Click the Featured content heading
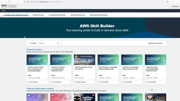Viewport: 180px width, 101px height. 34,49
